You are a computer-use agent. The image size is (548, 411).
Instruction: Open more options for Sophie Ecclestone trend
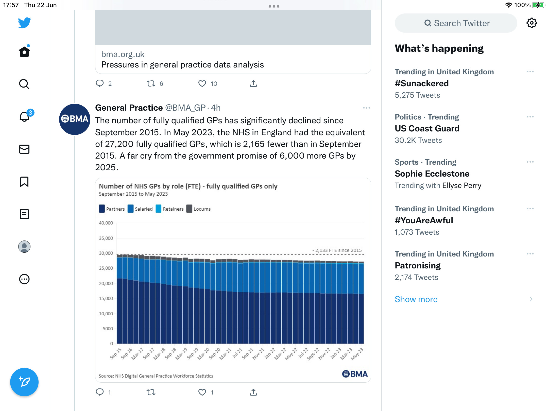tap(530, 162)
